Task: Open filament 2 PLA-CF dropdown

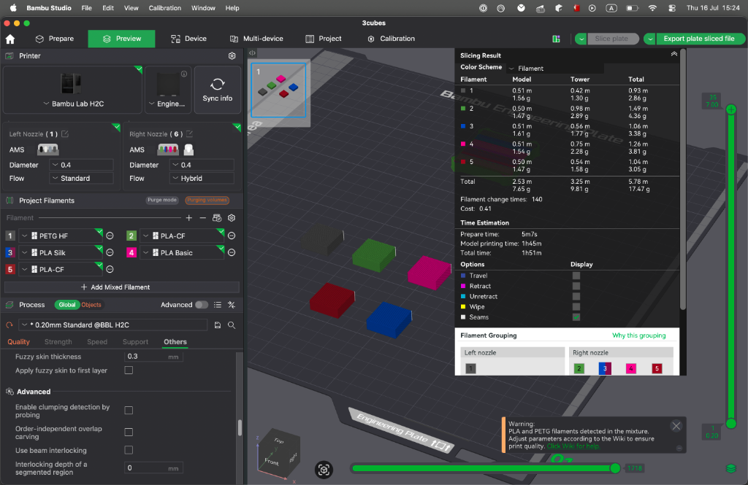Action: click(x=182, y=236)
